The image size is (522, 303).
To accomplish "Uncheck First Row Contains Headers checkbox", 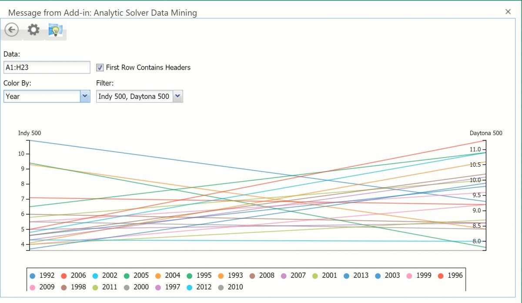I will point(100,67).
